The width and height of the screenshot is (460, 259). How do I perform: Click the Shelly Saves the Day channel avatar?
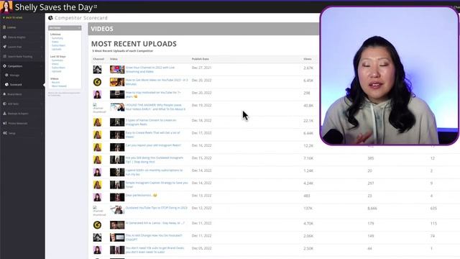point(6,6)
